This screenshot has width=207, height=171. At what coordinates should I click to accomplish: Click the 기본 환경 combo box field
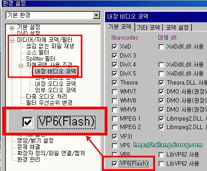tap(53, 15)
